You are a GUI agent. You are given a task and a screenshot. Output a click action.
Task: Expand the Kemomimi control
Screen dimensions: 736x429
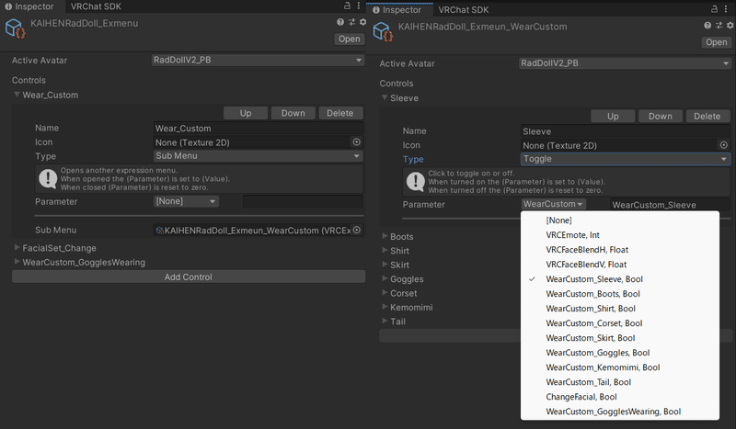(x=385, y=307)
